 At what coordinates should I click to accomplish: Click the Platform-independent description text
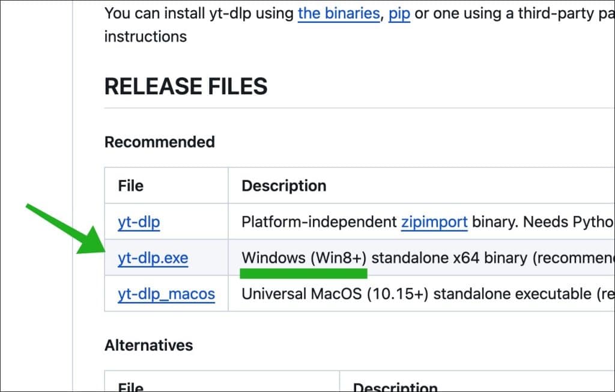pyautogui.click(x=318, y=222)
